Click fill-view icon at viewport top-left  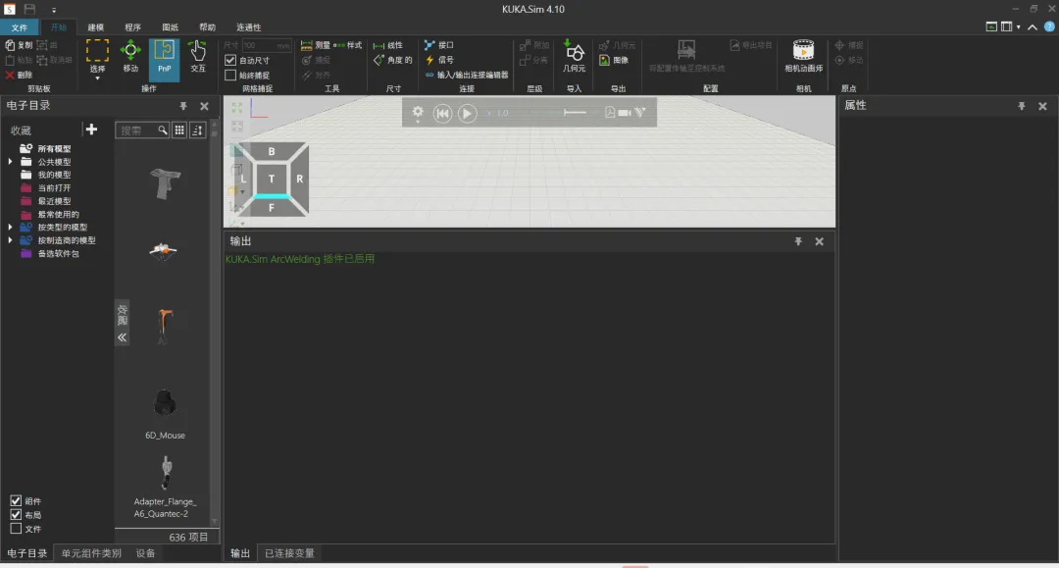(x=237, y=107)
